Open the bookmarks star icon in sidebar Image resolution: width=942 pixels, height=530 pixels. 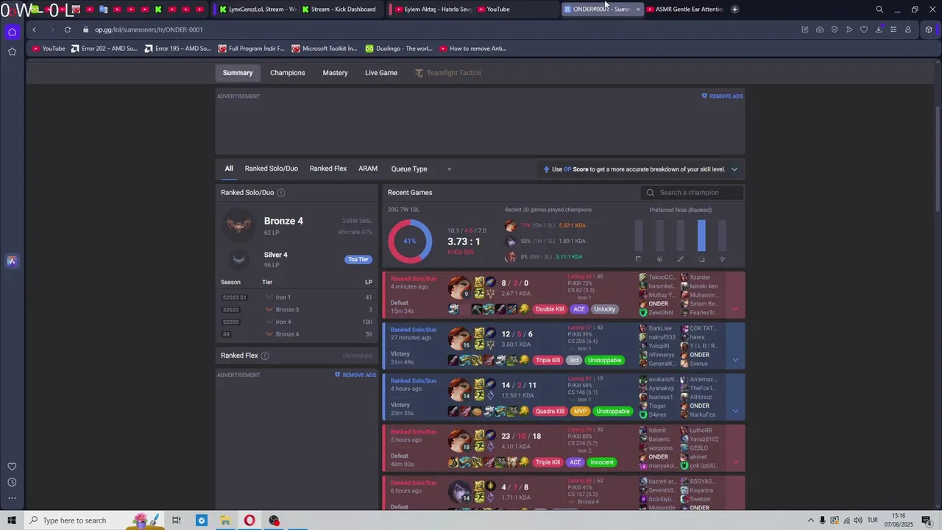click(12, 52)
